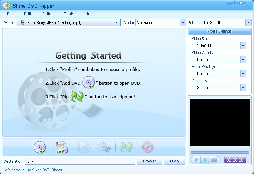Click the black video preview area
Screen dimensions: 254x174
(x=220, y=122)
